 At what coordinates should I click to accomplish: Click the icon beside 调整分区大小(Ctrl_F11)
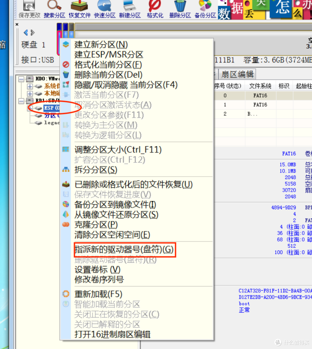pyautogui.click(x=66, y=150)
